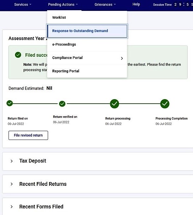Open the Services dropdown menu
The height and width of the screenshot is (215, 193).
point(23,4)
